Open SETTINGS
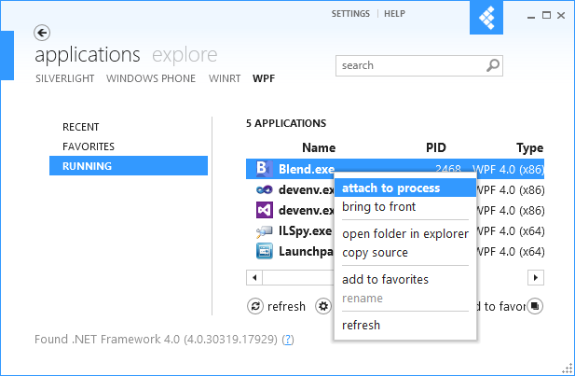575x376 pixels. pos(350,14)
